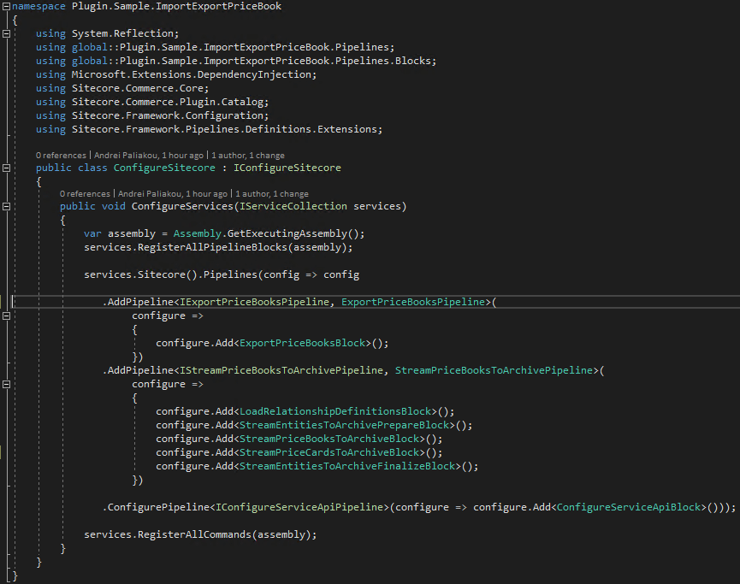Open '0 references' CodeLens above ConfigureServices method
This screenshot has width=740, height=584.
point(85,194)
